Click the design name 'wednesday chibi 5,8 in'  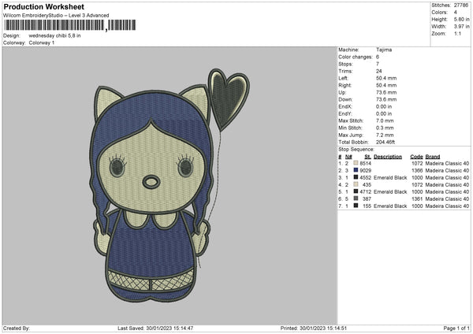point(54,35)
